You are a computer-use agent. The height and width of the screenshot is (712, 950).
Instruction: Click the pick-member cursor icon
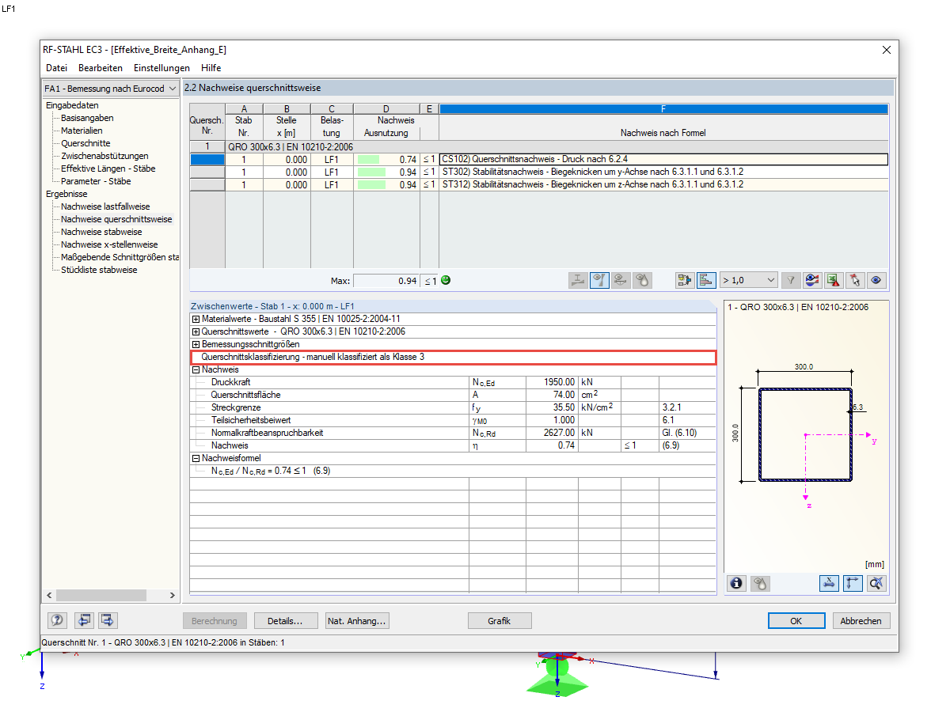tap(855, 280)
